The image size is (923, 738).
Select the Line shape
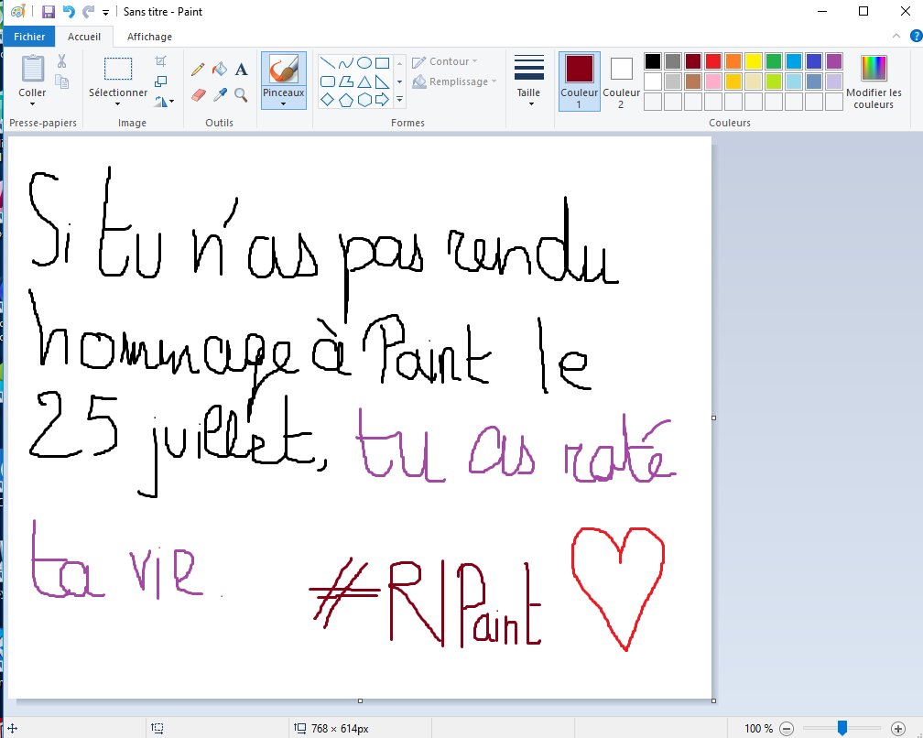(x=328, y=62)
